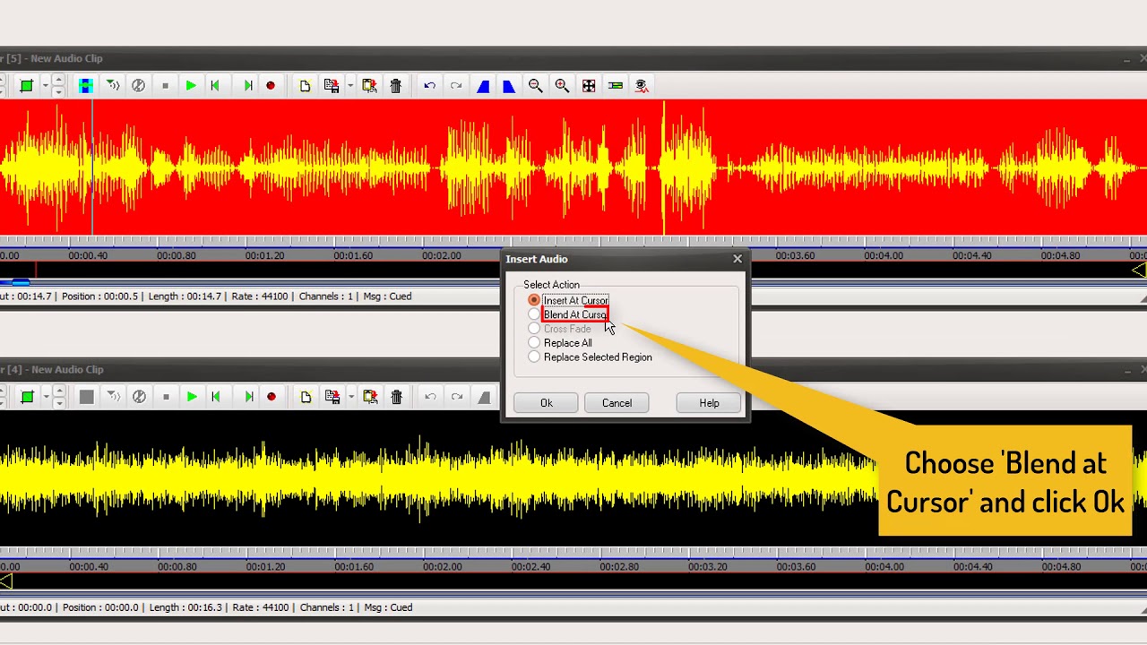Click the paste clipboard icon in window [4]
This screenshot has height=645, width=1147.
point(369,397)
